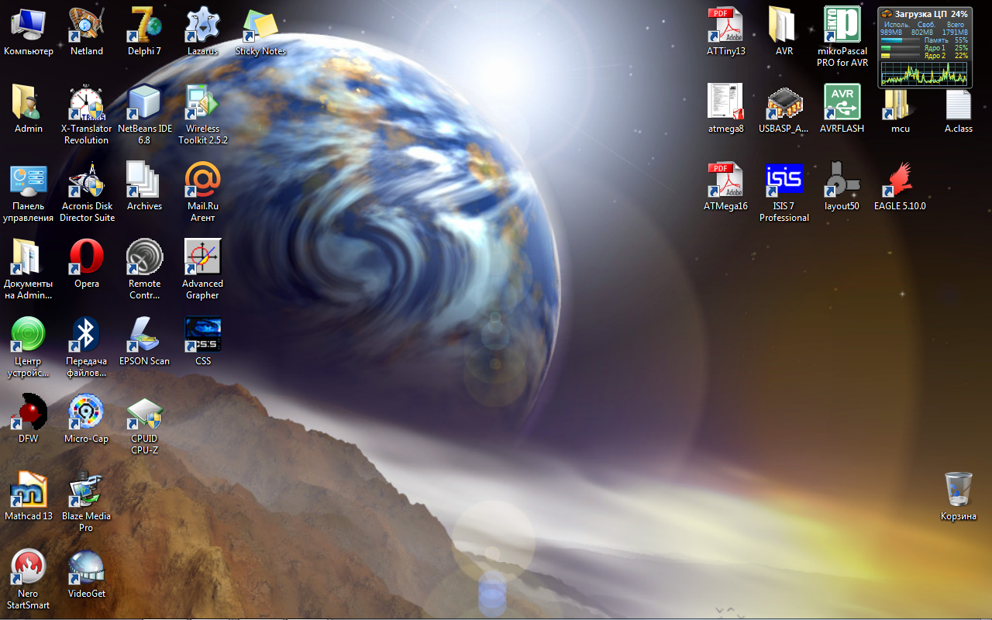Select the Acronis Disk Director Suite icon
The width and height of the screenshot is (992, 620).
86,181
